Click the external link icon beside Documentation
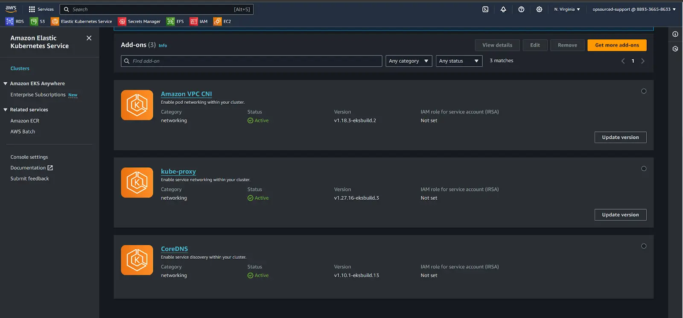The image size is (683, 318). (x=50, y=168)
